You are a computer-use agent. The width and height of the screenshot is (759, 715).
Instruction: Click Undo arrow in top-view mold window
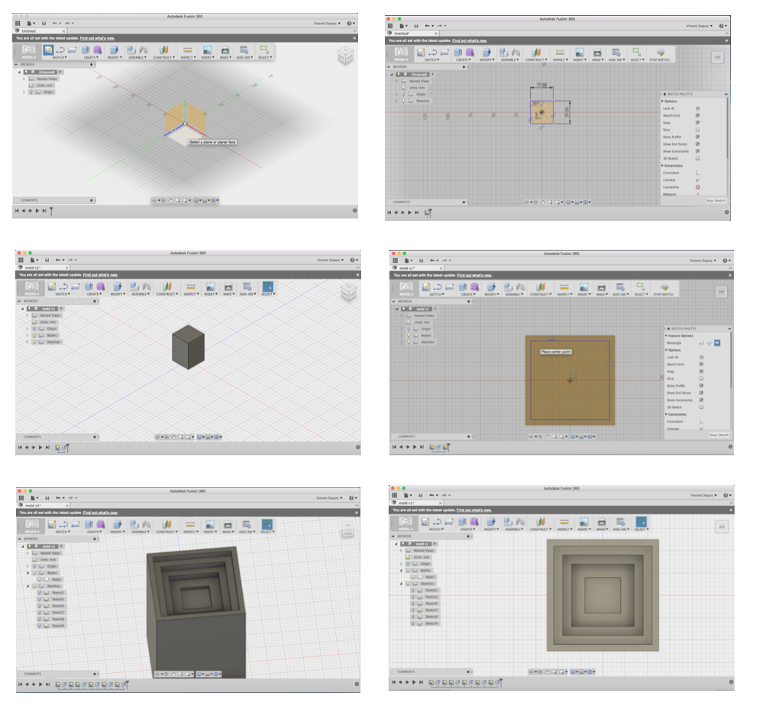point(431,495)
